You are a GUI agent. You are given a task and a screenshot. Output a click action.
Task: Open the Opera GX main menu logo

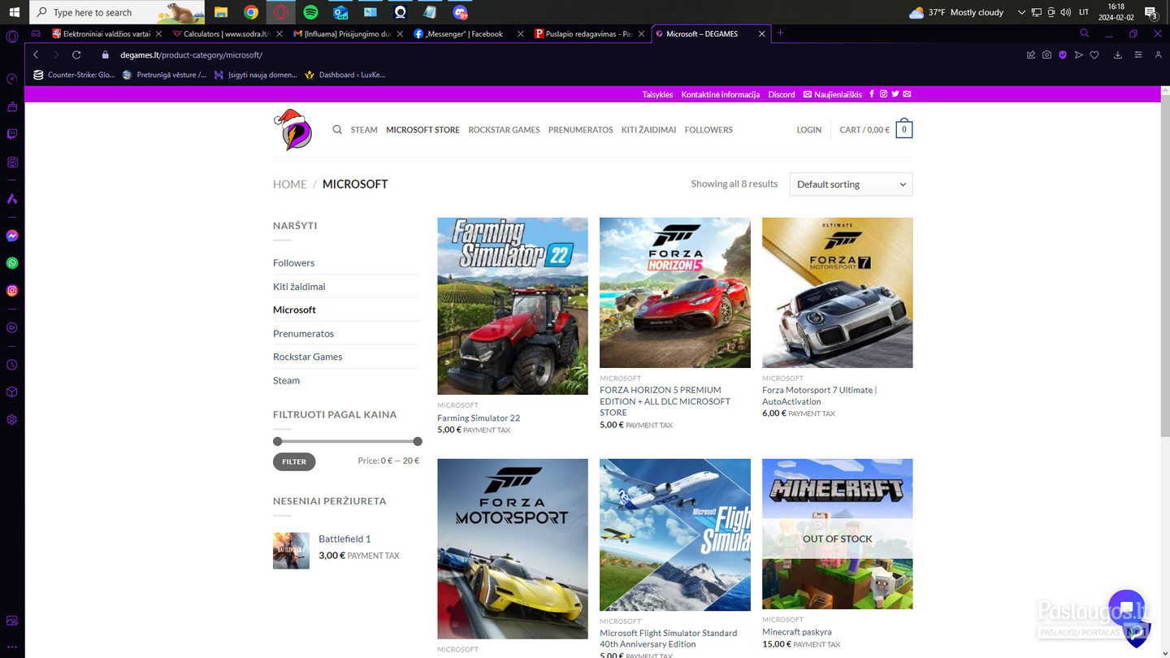11,36
